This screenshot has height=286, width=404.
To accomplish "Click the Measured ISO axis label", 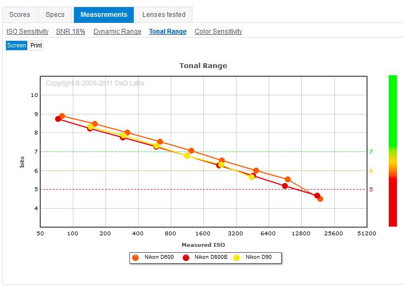I will coord(203,245).
